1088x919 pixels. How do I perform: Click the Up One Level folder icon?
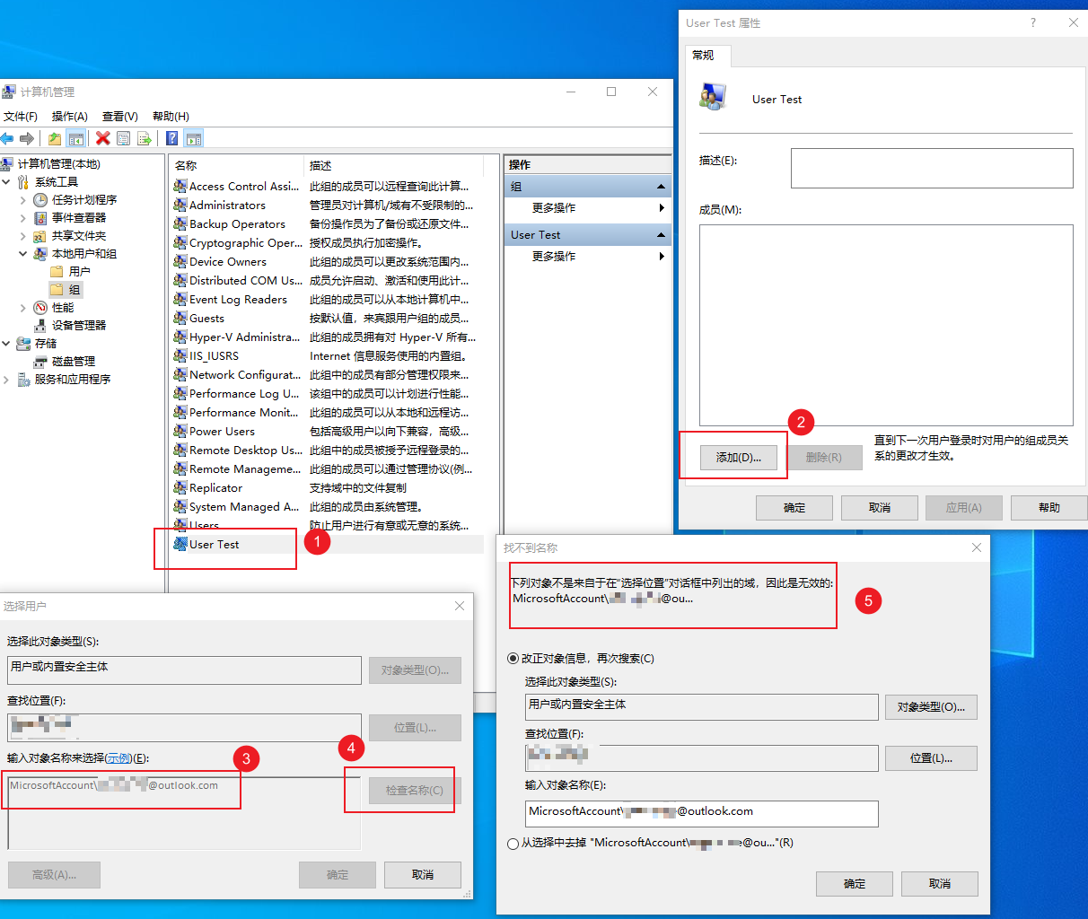click(55, 138)
